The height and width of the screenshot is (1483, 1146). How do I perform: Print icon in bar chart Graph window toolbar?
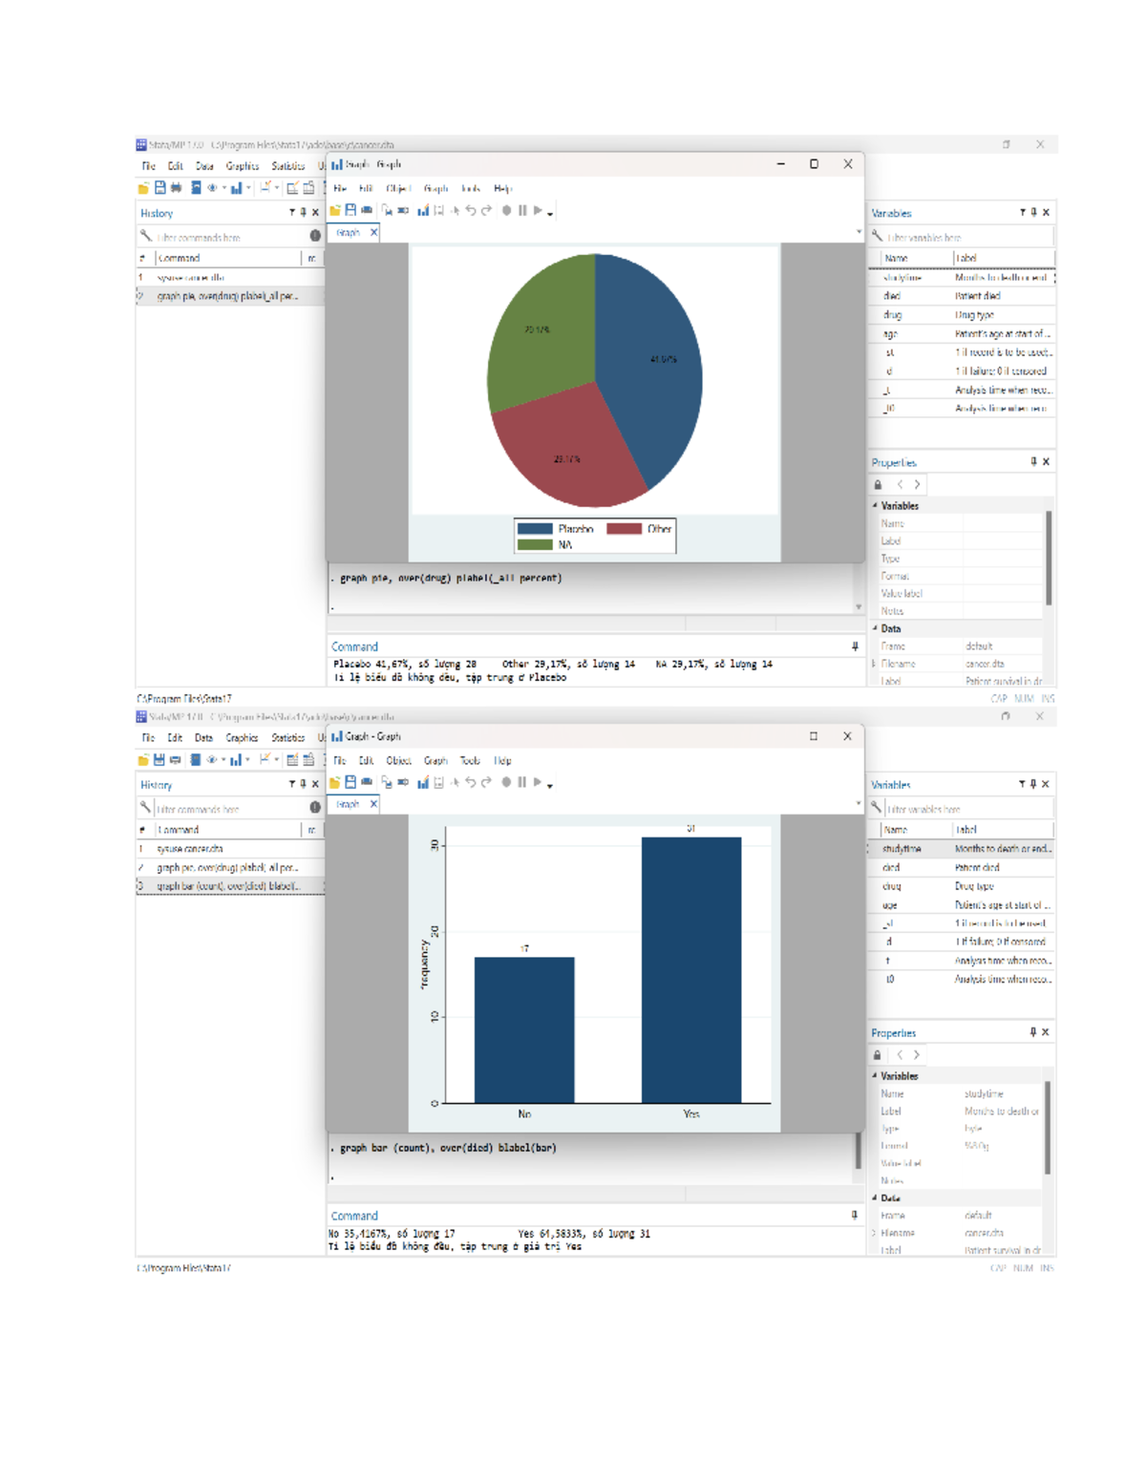click(367, 782)
